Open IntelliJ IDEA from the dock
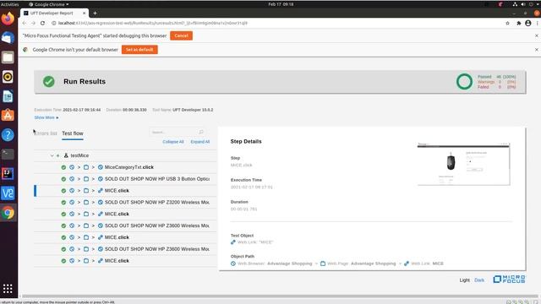 click(x=8, y=174)
